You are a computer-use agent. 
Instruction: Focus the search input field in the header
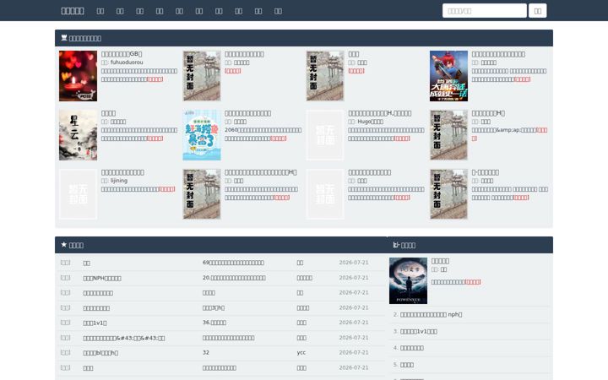click(x=485, y=11)
